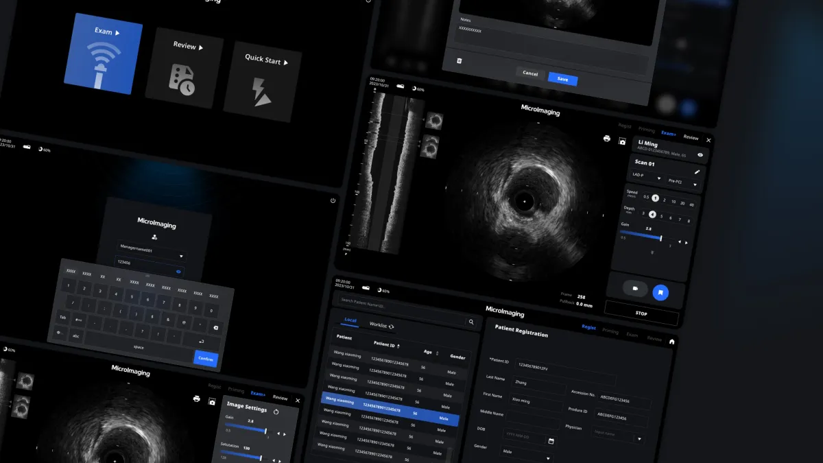
Task: Sort the patient list by Patient ID
Action: coord(398,345)
